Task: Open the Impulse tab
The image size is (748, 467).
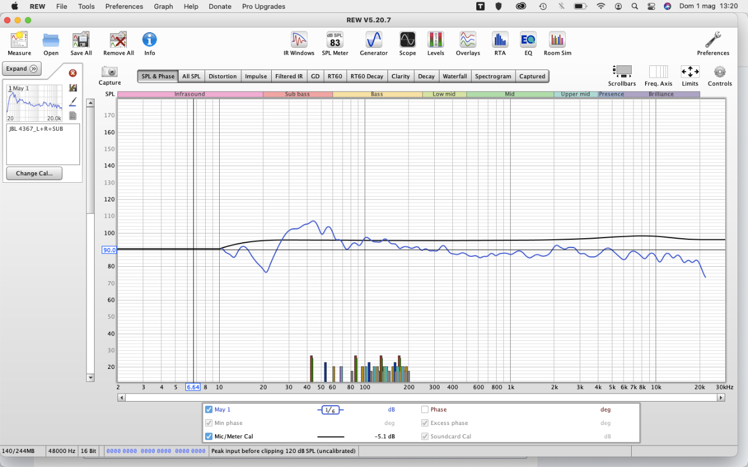Action: [256, 76]
